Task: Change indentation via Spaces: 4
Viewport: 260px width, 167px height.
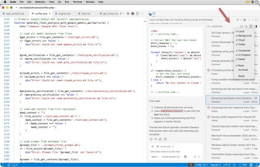Action: [x=215, y=165]
